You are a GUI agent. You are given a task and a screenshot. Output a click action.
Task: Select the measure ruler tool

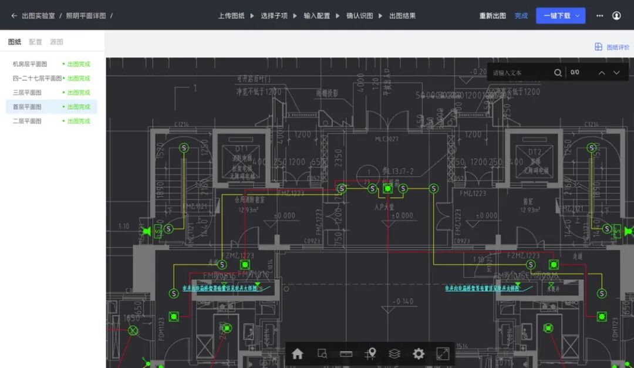346,354
